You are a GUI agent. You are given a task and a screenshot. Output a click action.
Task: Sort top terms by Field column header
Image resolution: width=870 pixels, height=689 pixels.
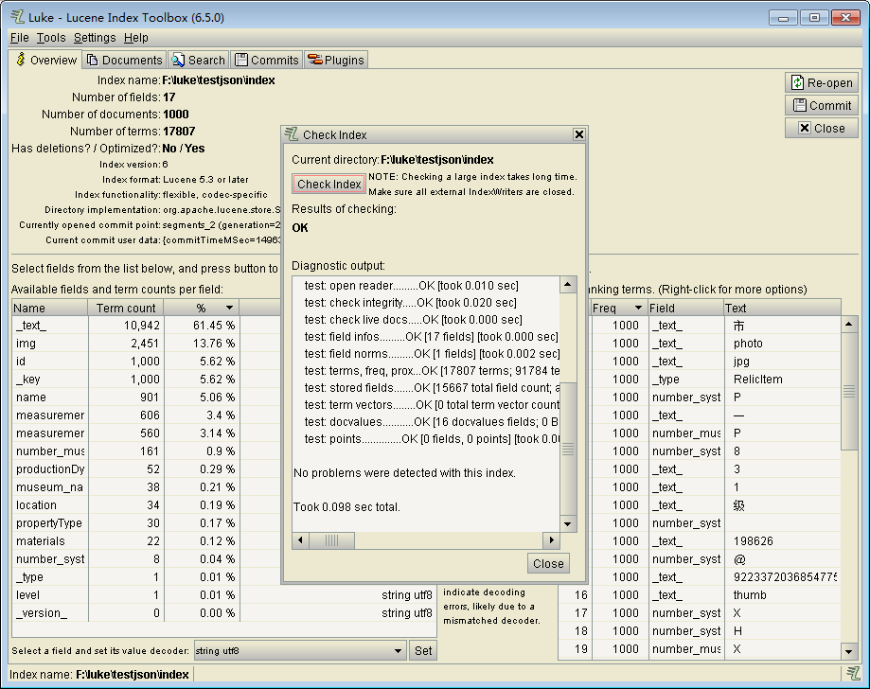(x=685, y=308)
